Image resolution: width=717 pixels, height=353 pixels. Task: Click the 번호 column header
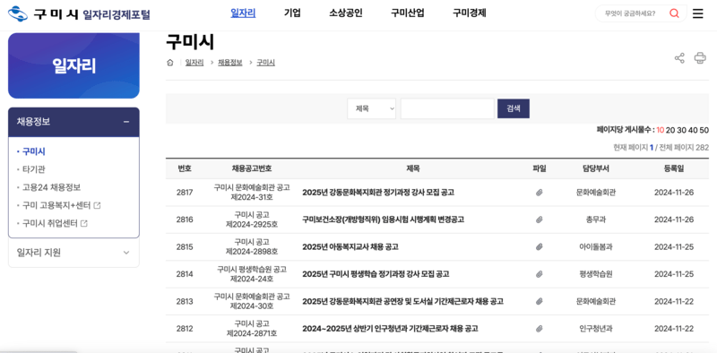tap(185, 168)
